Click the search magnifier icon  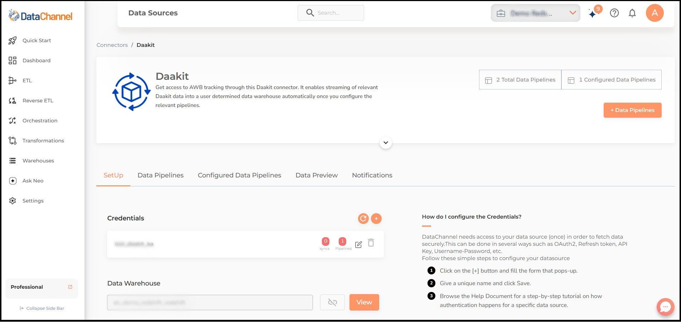[310, 13]
